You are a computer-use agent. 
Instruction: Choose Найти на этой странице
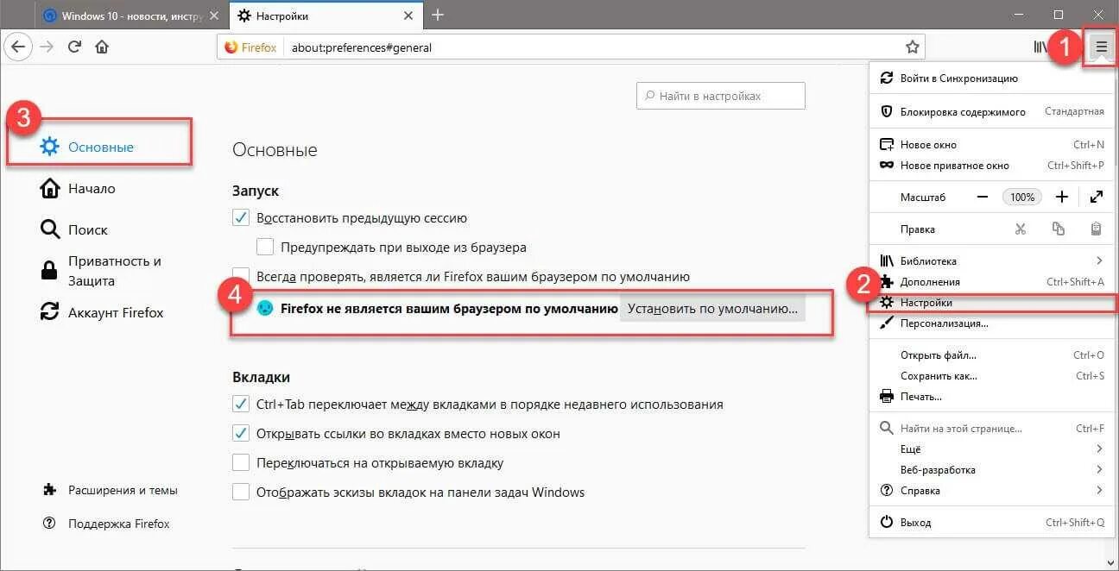(990, 429)
